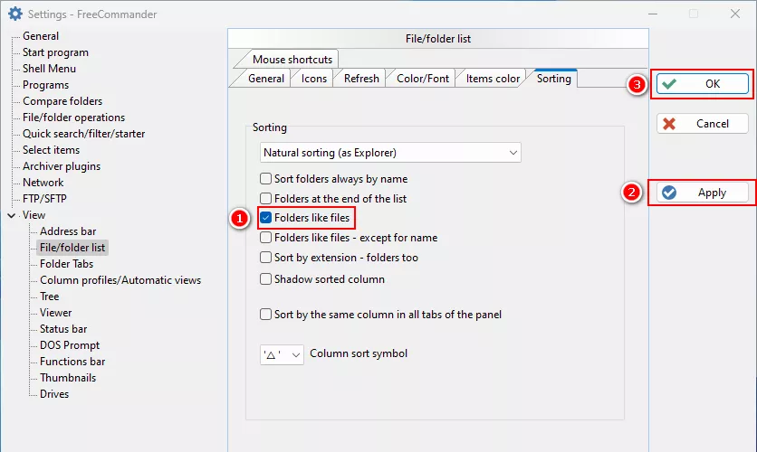Image resolution: width=757 pixels, height=452 pixels.
Task: Open the Programs settings category
Action: (46, 85)
